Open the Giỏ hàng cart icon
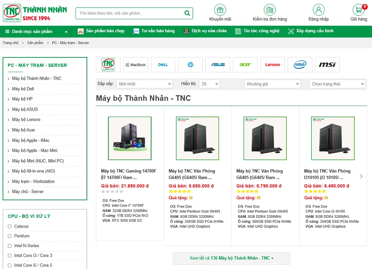 pyautogui.click(x=359, y=10)
